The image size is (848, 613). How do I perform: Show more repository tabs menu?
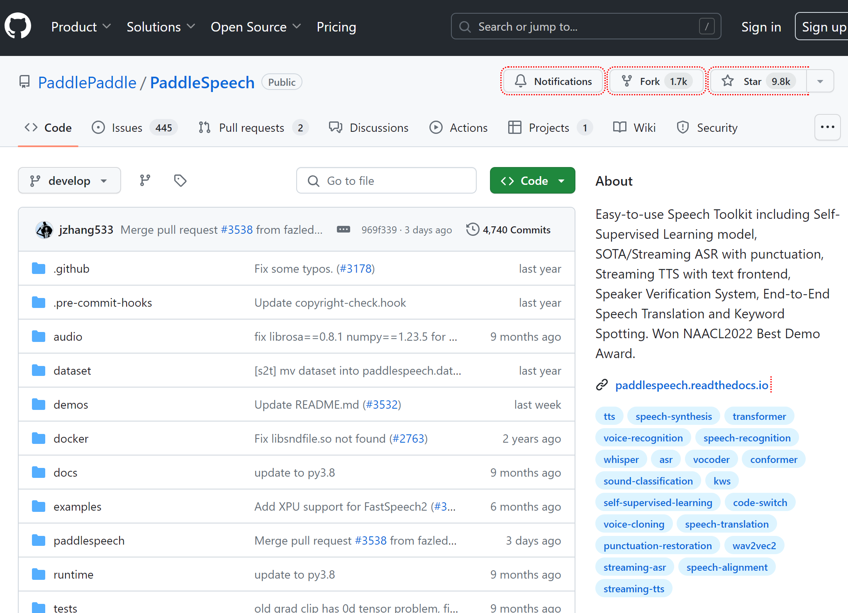[827, 127]
